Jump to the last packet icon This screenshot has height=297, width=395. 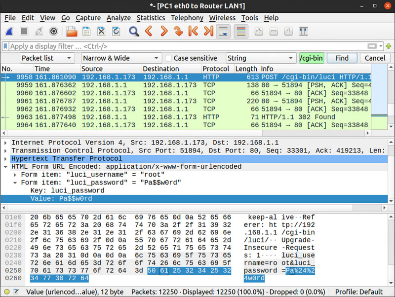[x=208, y=32]
